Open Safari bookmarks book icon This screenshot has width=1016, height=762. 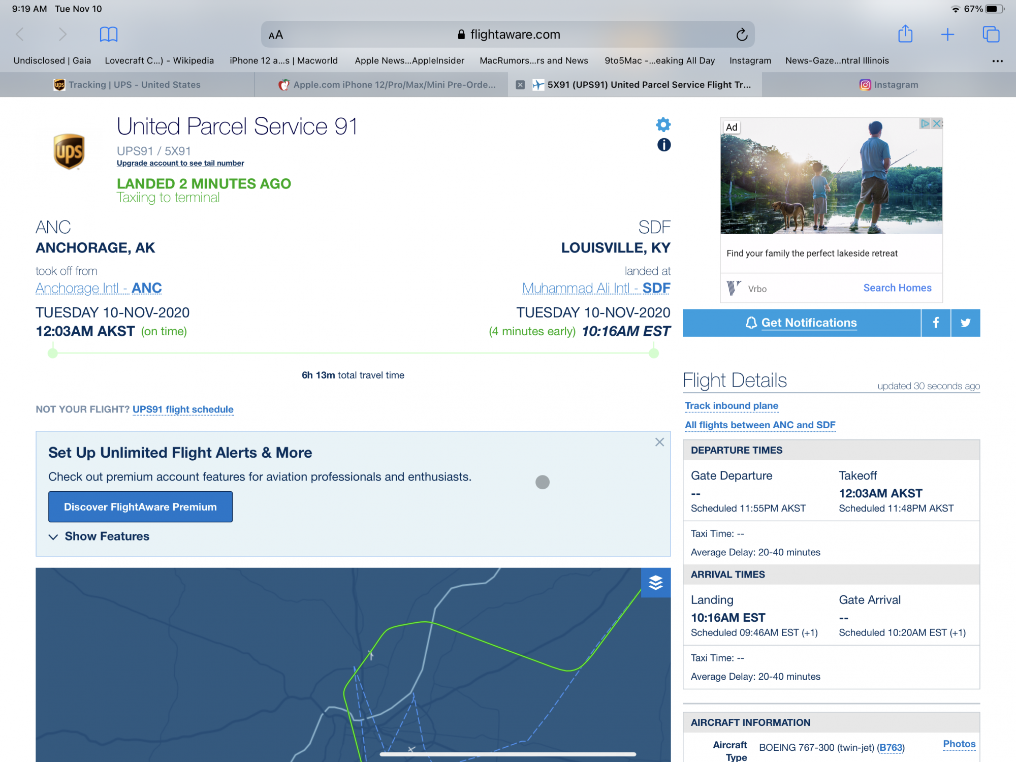point(109,35)
